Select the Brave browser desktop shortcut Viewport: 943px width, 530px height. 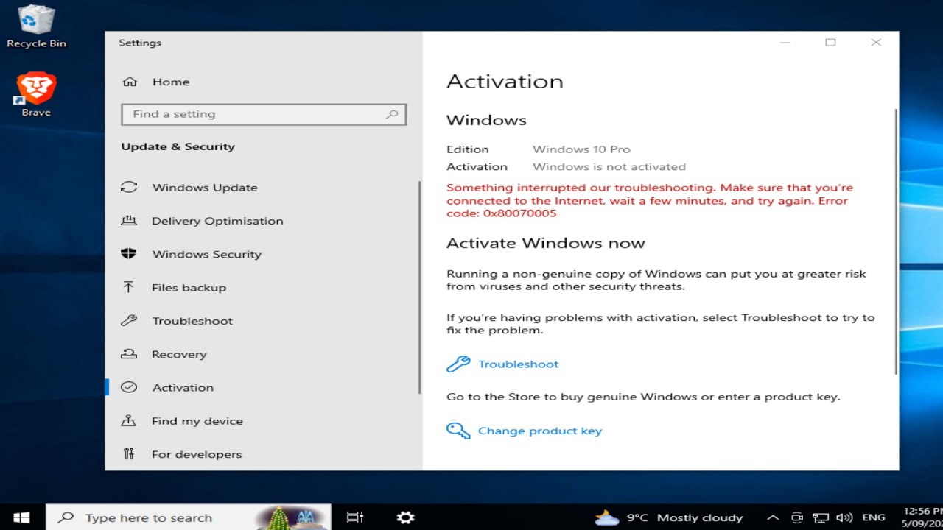pos(36,96)
